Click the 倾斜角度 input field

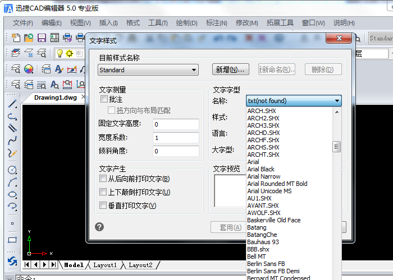[x=176, y=151]
